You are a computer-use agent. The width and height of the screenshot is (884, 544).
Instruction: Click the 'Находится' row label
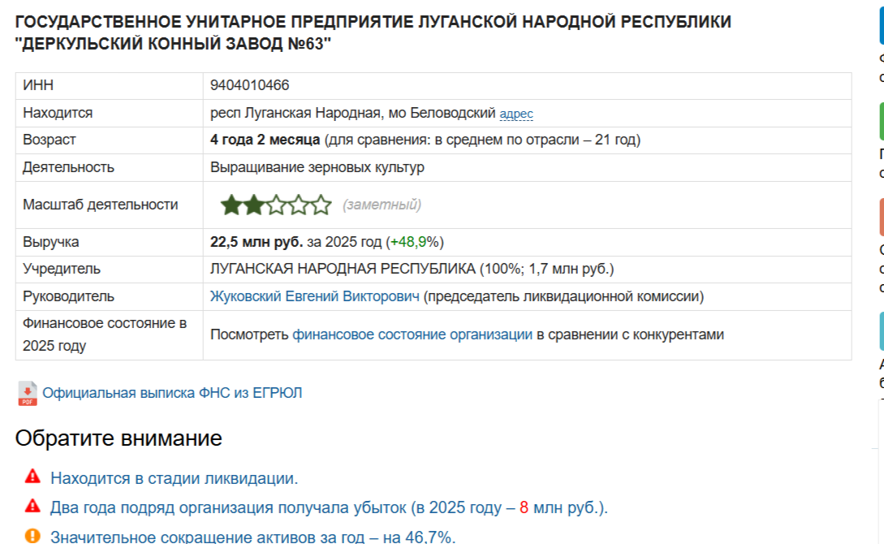click(58, 113)
